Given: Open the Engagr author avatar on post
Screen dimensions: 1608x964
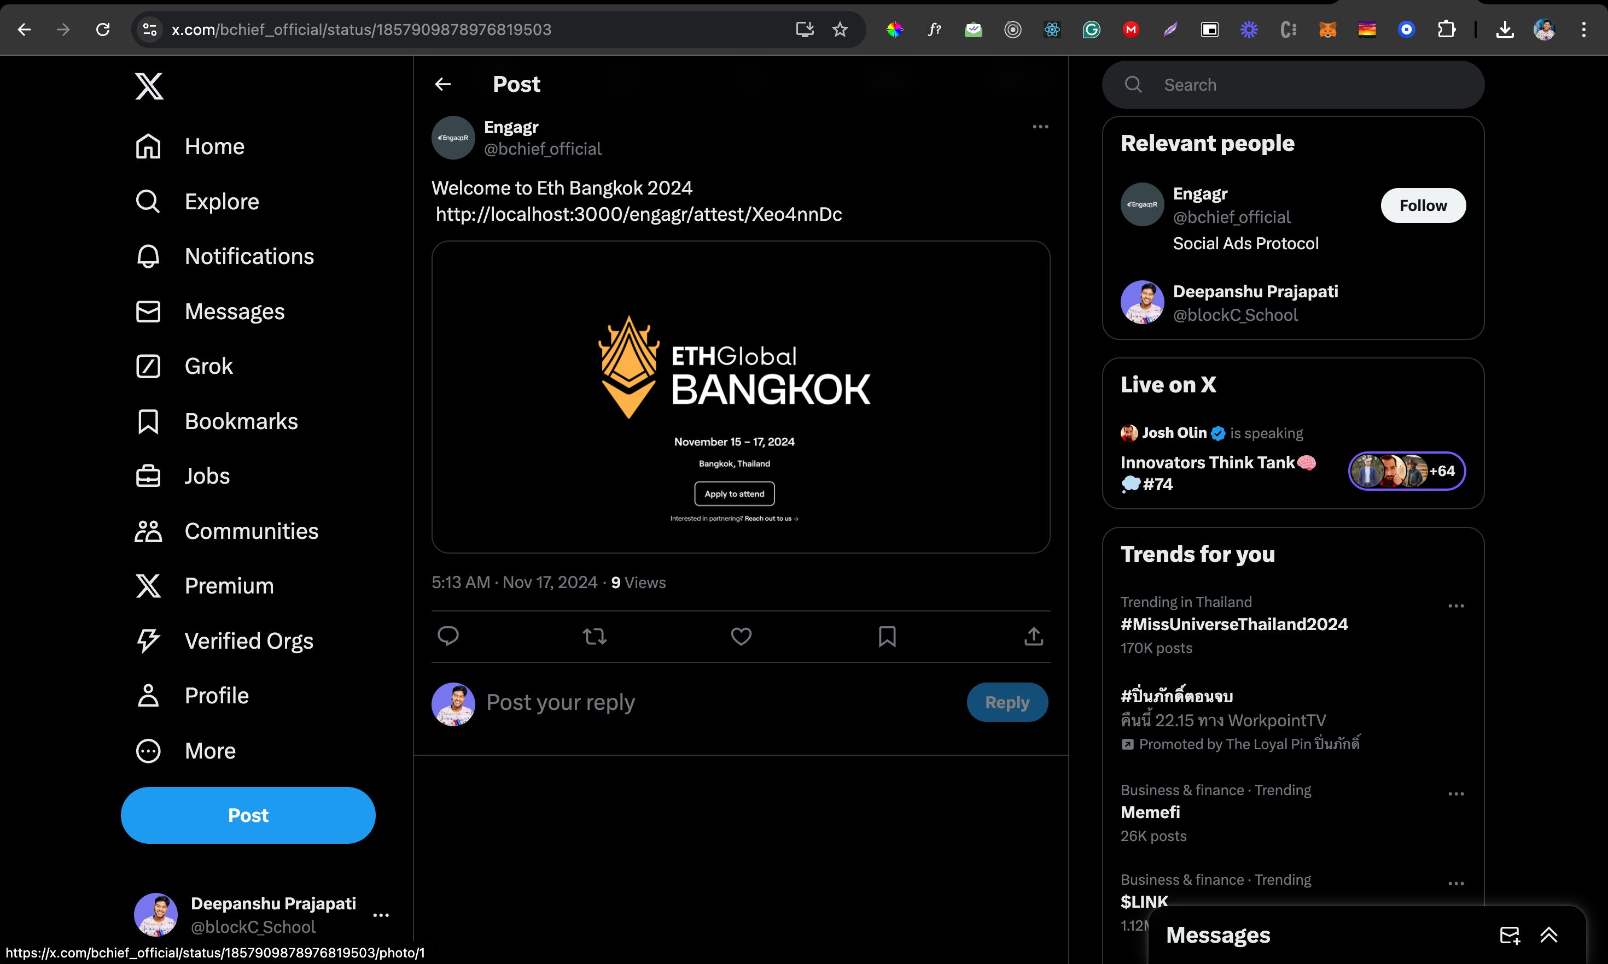Looking at the screenshot, I should tap(453, 138).
